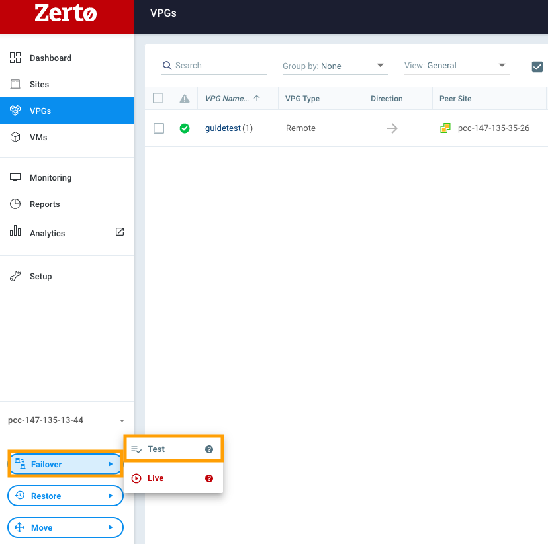
Task: Choose Test failover option
Action: 173,449
